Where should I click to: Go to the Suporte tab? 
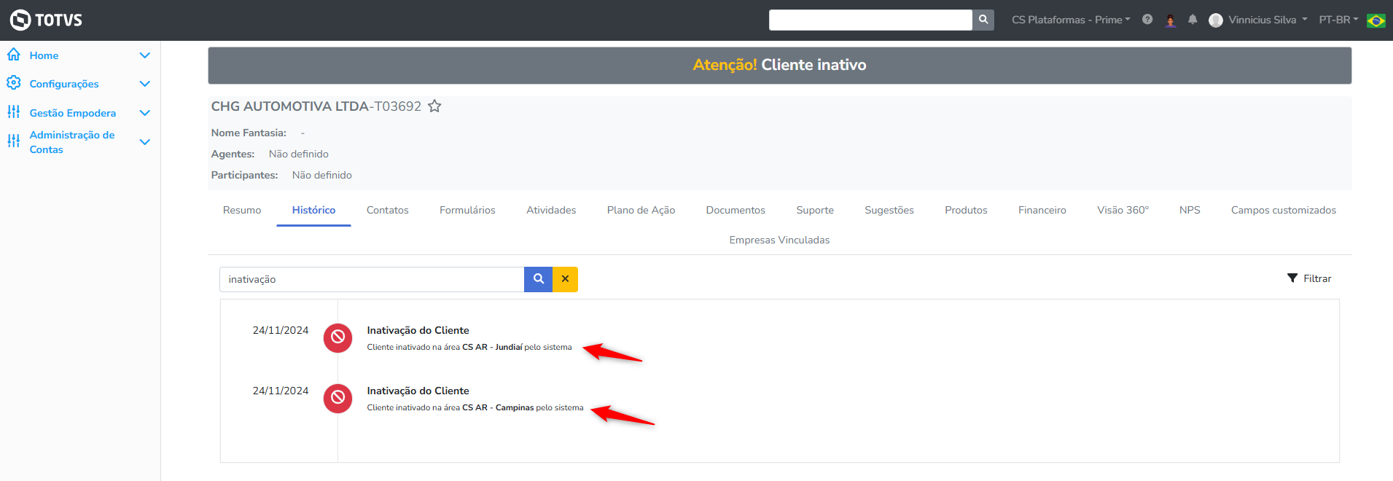(815, 210)
